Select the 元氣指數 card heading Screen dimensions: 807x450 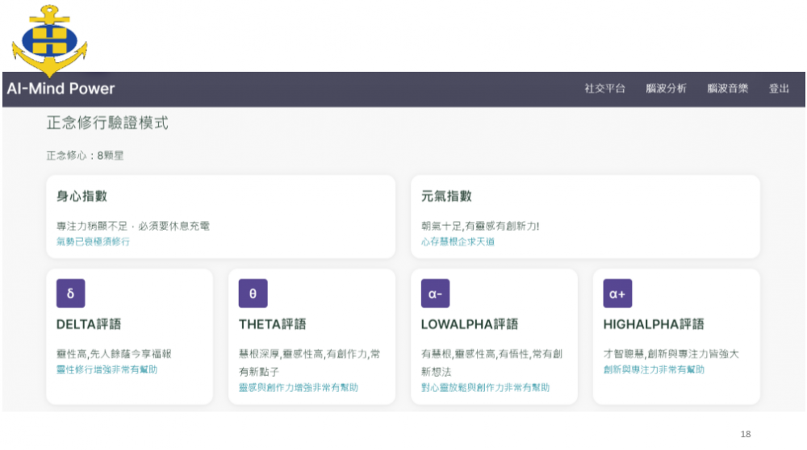tap(446, 196)
